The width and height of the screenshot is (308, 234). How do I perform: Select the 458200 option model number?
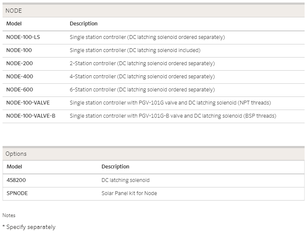(x=16, y=180)
